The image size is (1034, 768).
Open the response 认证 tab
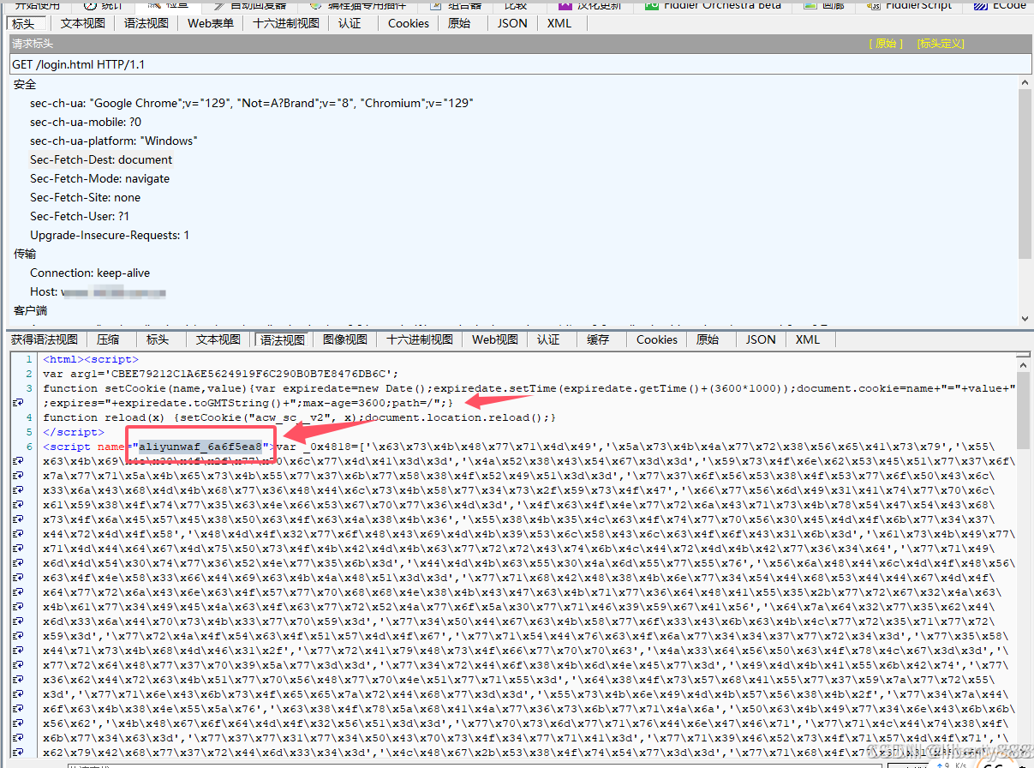(x=548, y=339)
